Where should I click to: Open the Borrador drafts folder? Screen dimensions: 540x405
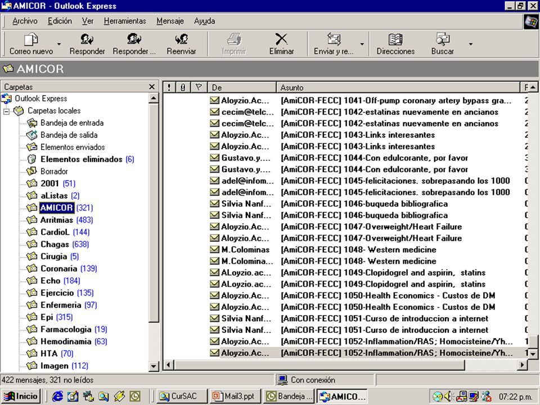tap(54, 171)
